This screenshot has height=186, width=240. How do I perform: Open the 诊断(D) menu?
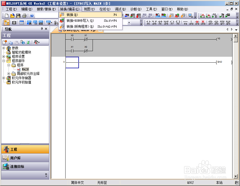136,9
